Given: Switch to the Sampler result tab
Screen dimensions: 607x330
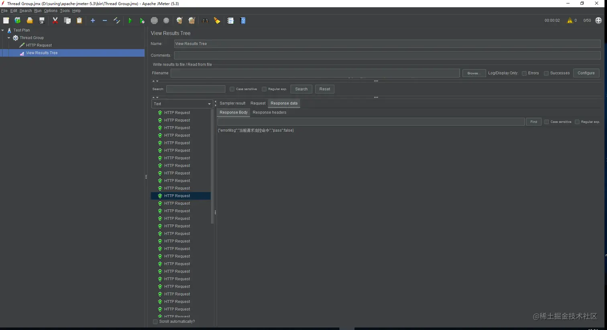Looking at the screenshot, I should (x=232, y=103).
